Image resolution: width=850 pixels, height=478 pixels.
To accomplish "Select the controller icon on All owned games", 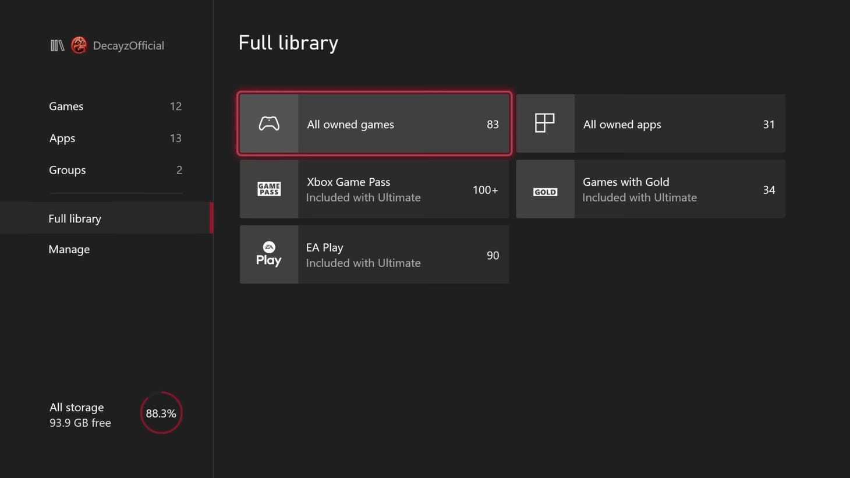I will coord(268,123).
